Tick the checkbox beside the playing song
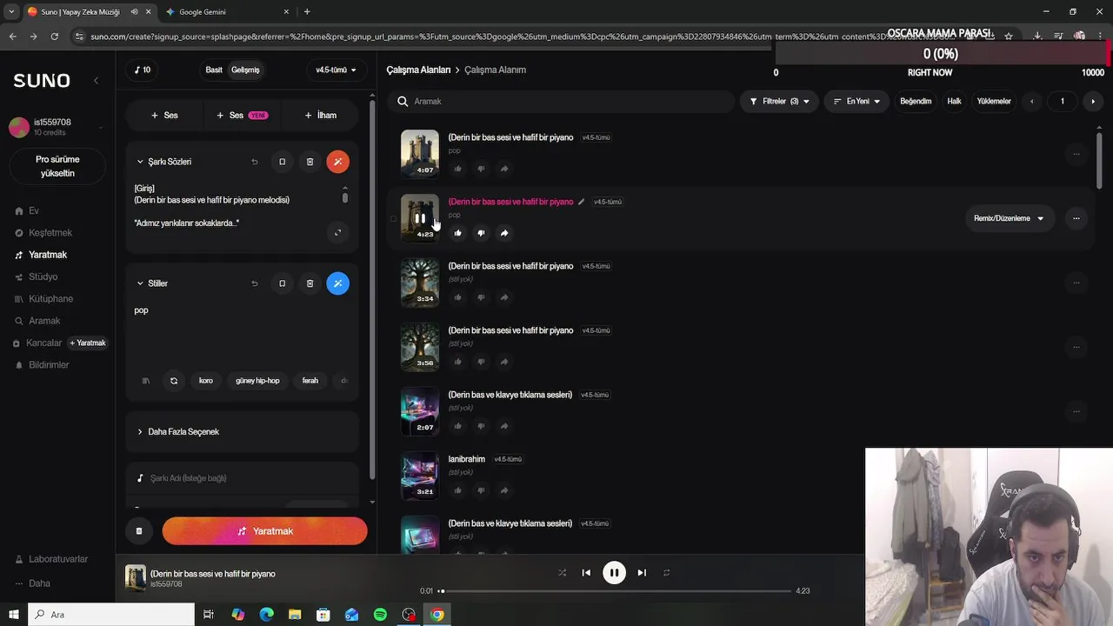1113x626 pixels. tap(393, 218)
